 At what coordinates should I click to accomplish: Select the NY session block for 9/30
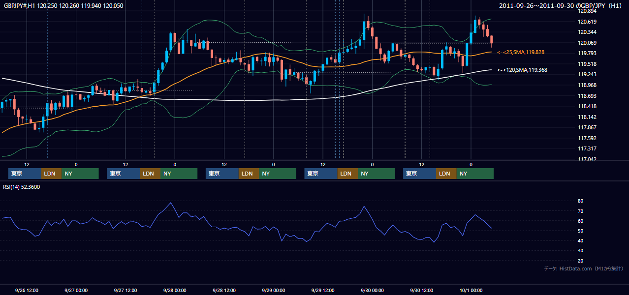pos(475,174)
